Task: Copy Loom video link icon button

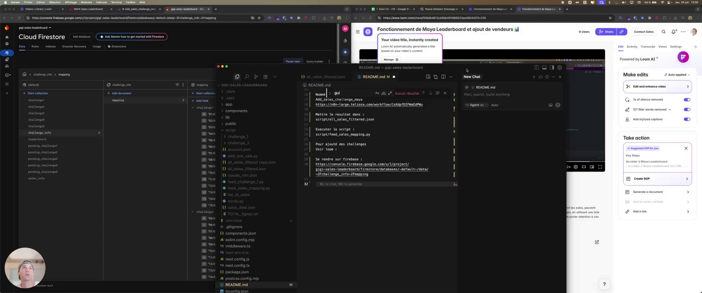Action: tap(622, 32)
